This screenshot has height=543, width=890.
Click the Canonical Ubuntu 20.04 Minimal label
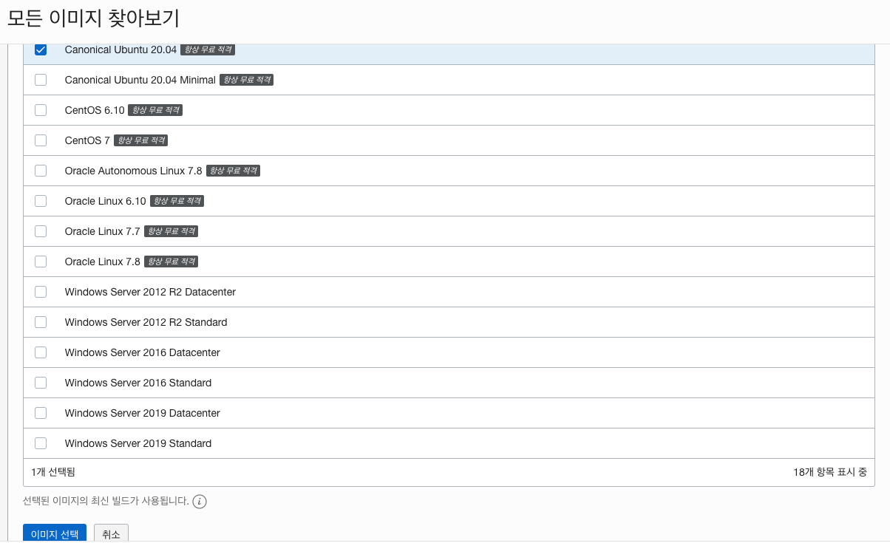[140, 80]
